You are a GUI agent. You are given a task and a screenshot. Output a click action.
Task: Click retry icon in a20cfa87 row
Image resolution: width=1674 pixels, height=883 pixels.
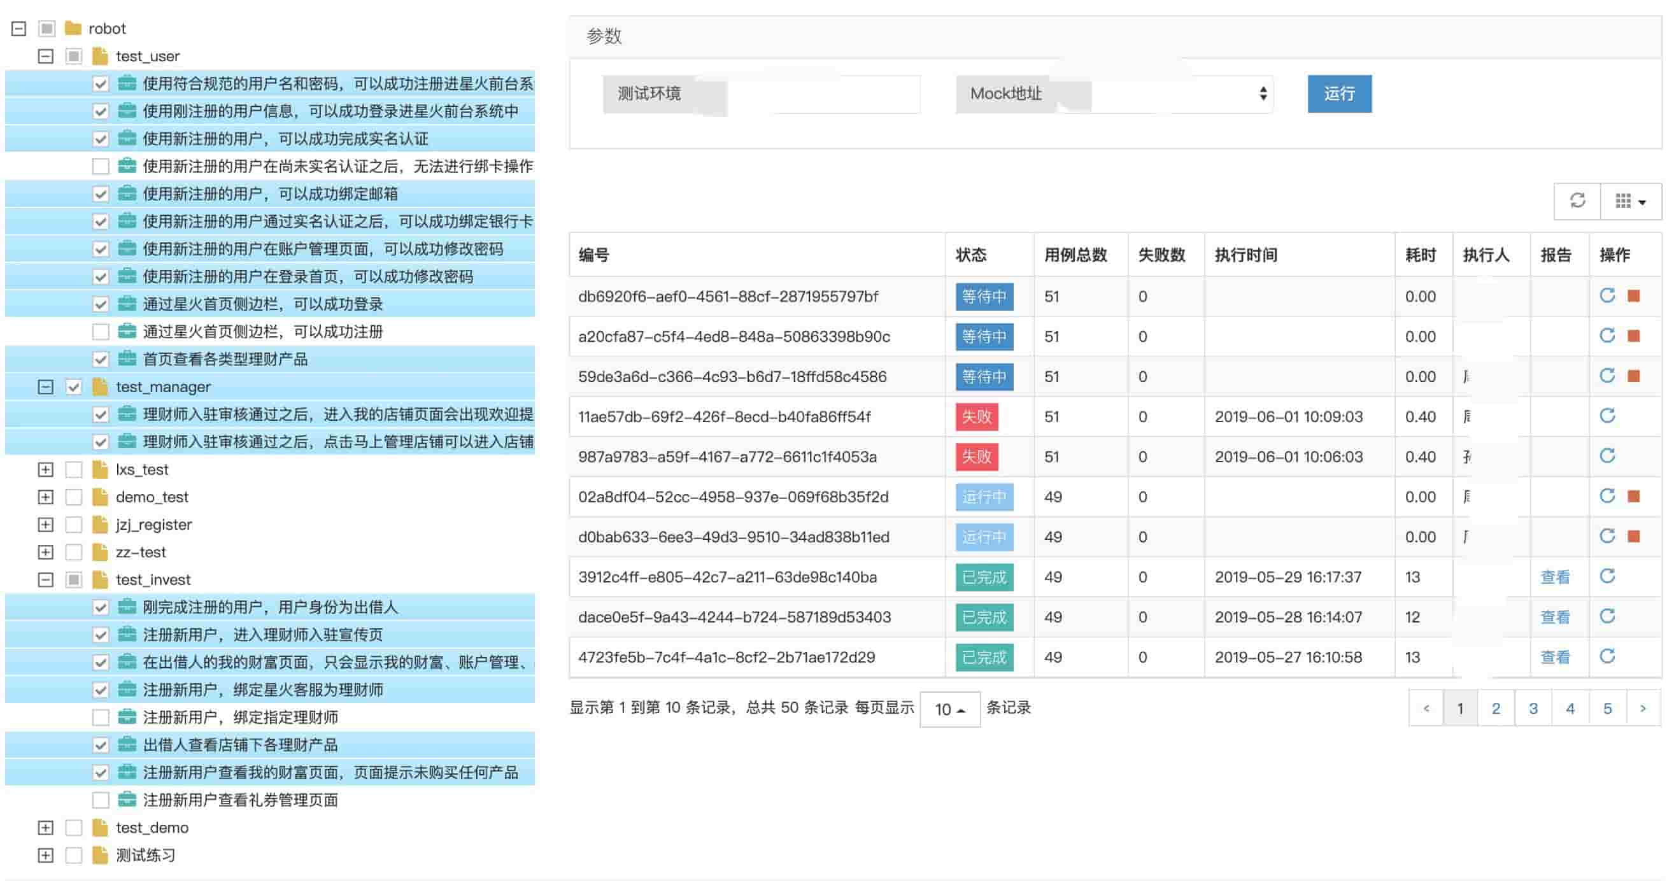click(1607, 336)
